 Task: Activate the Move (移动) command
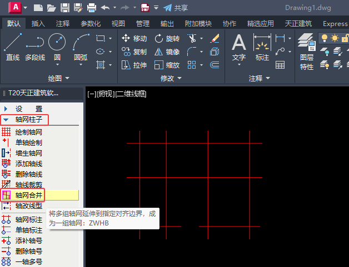tap(134, 38)
